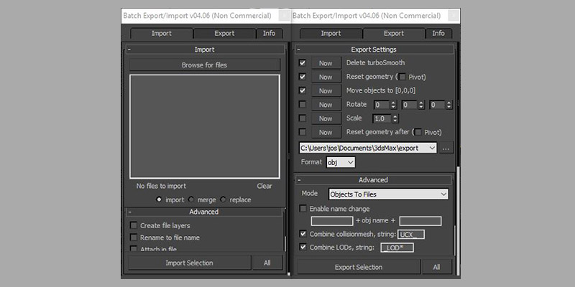Click the Browse for files button
The width and height of the screenshot is (575, 287).
[204, 65]
